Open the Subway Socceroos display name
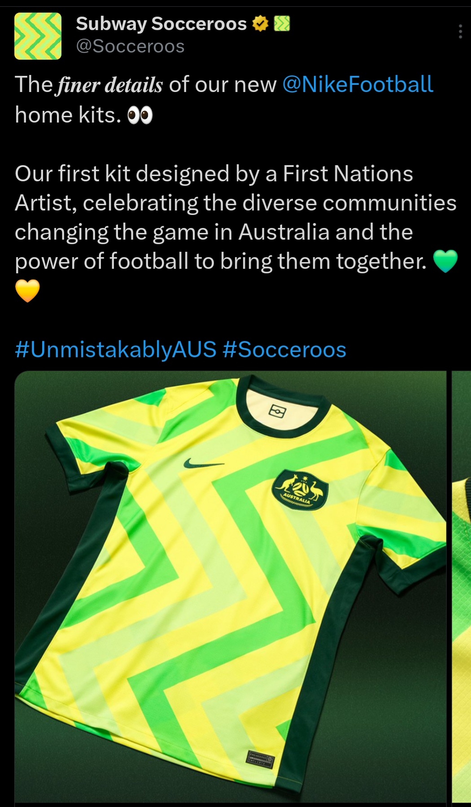Viewport: 471px width, 807px height. click(x=161, y=24)
